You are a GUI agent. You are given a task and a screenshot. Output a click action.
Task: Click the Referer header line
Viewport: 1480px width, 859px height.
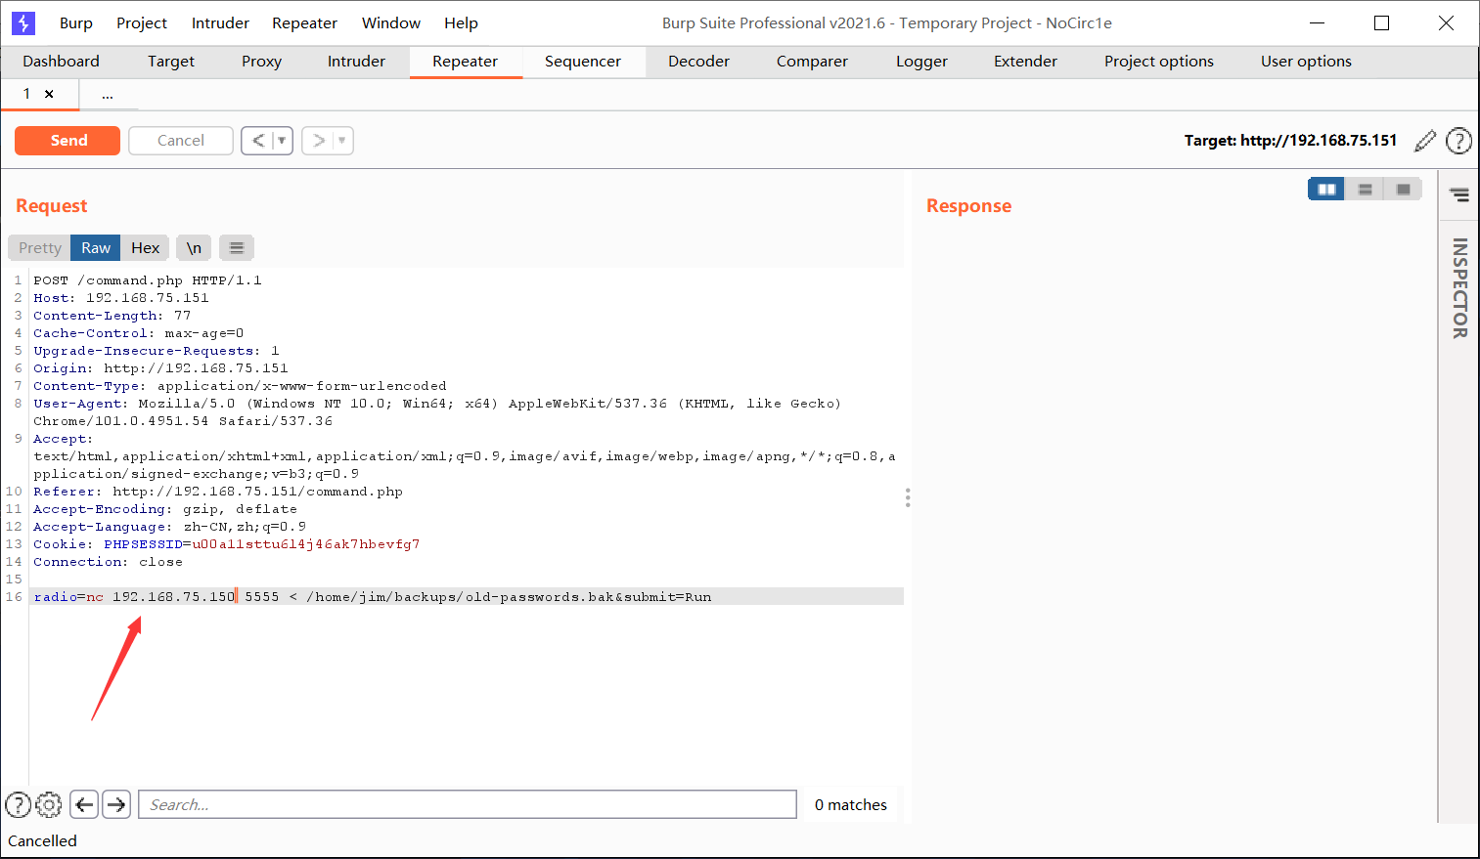click(x=218, y=492)
